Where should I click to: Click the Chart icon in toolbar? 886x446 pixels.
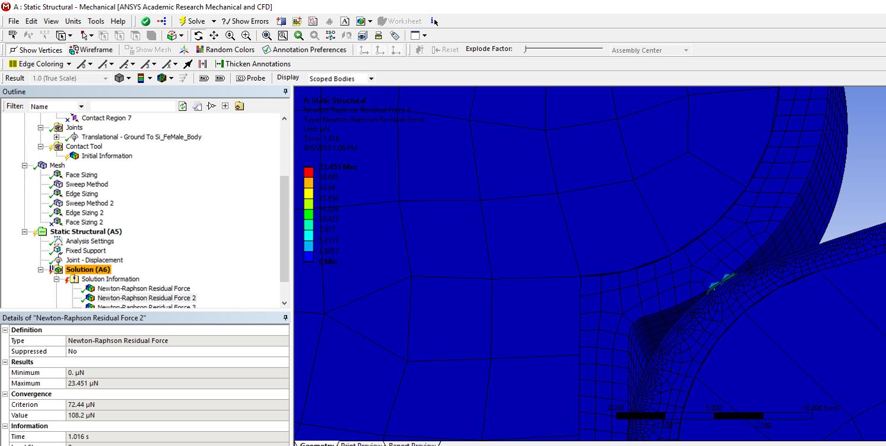tap(313, 21)
